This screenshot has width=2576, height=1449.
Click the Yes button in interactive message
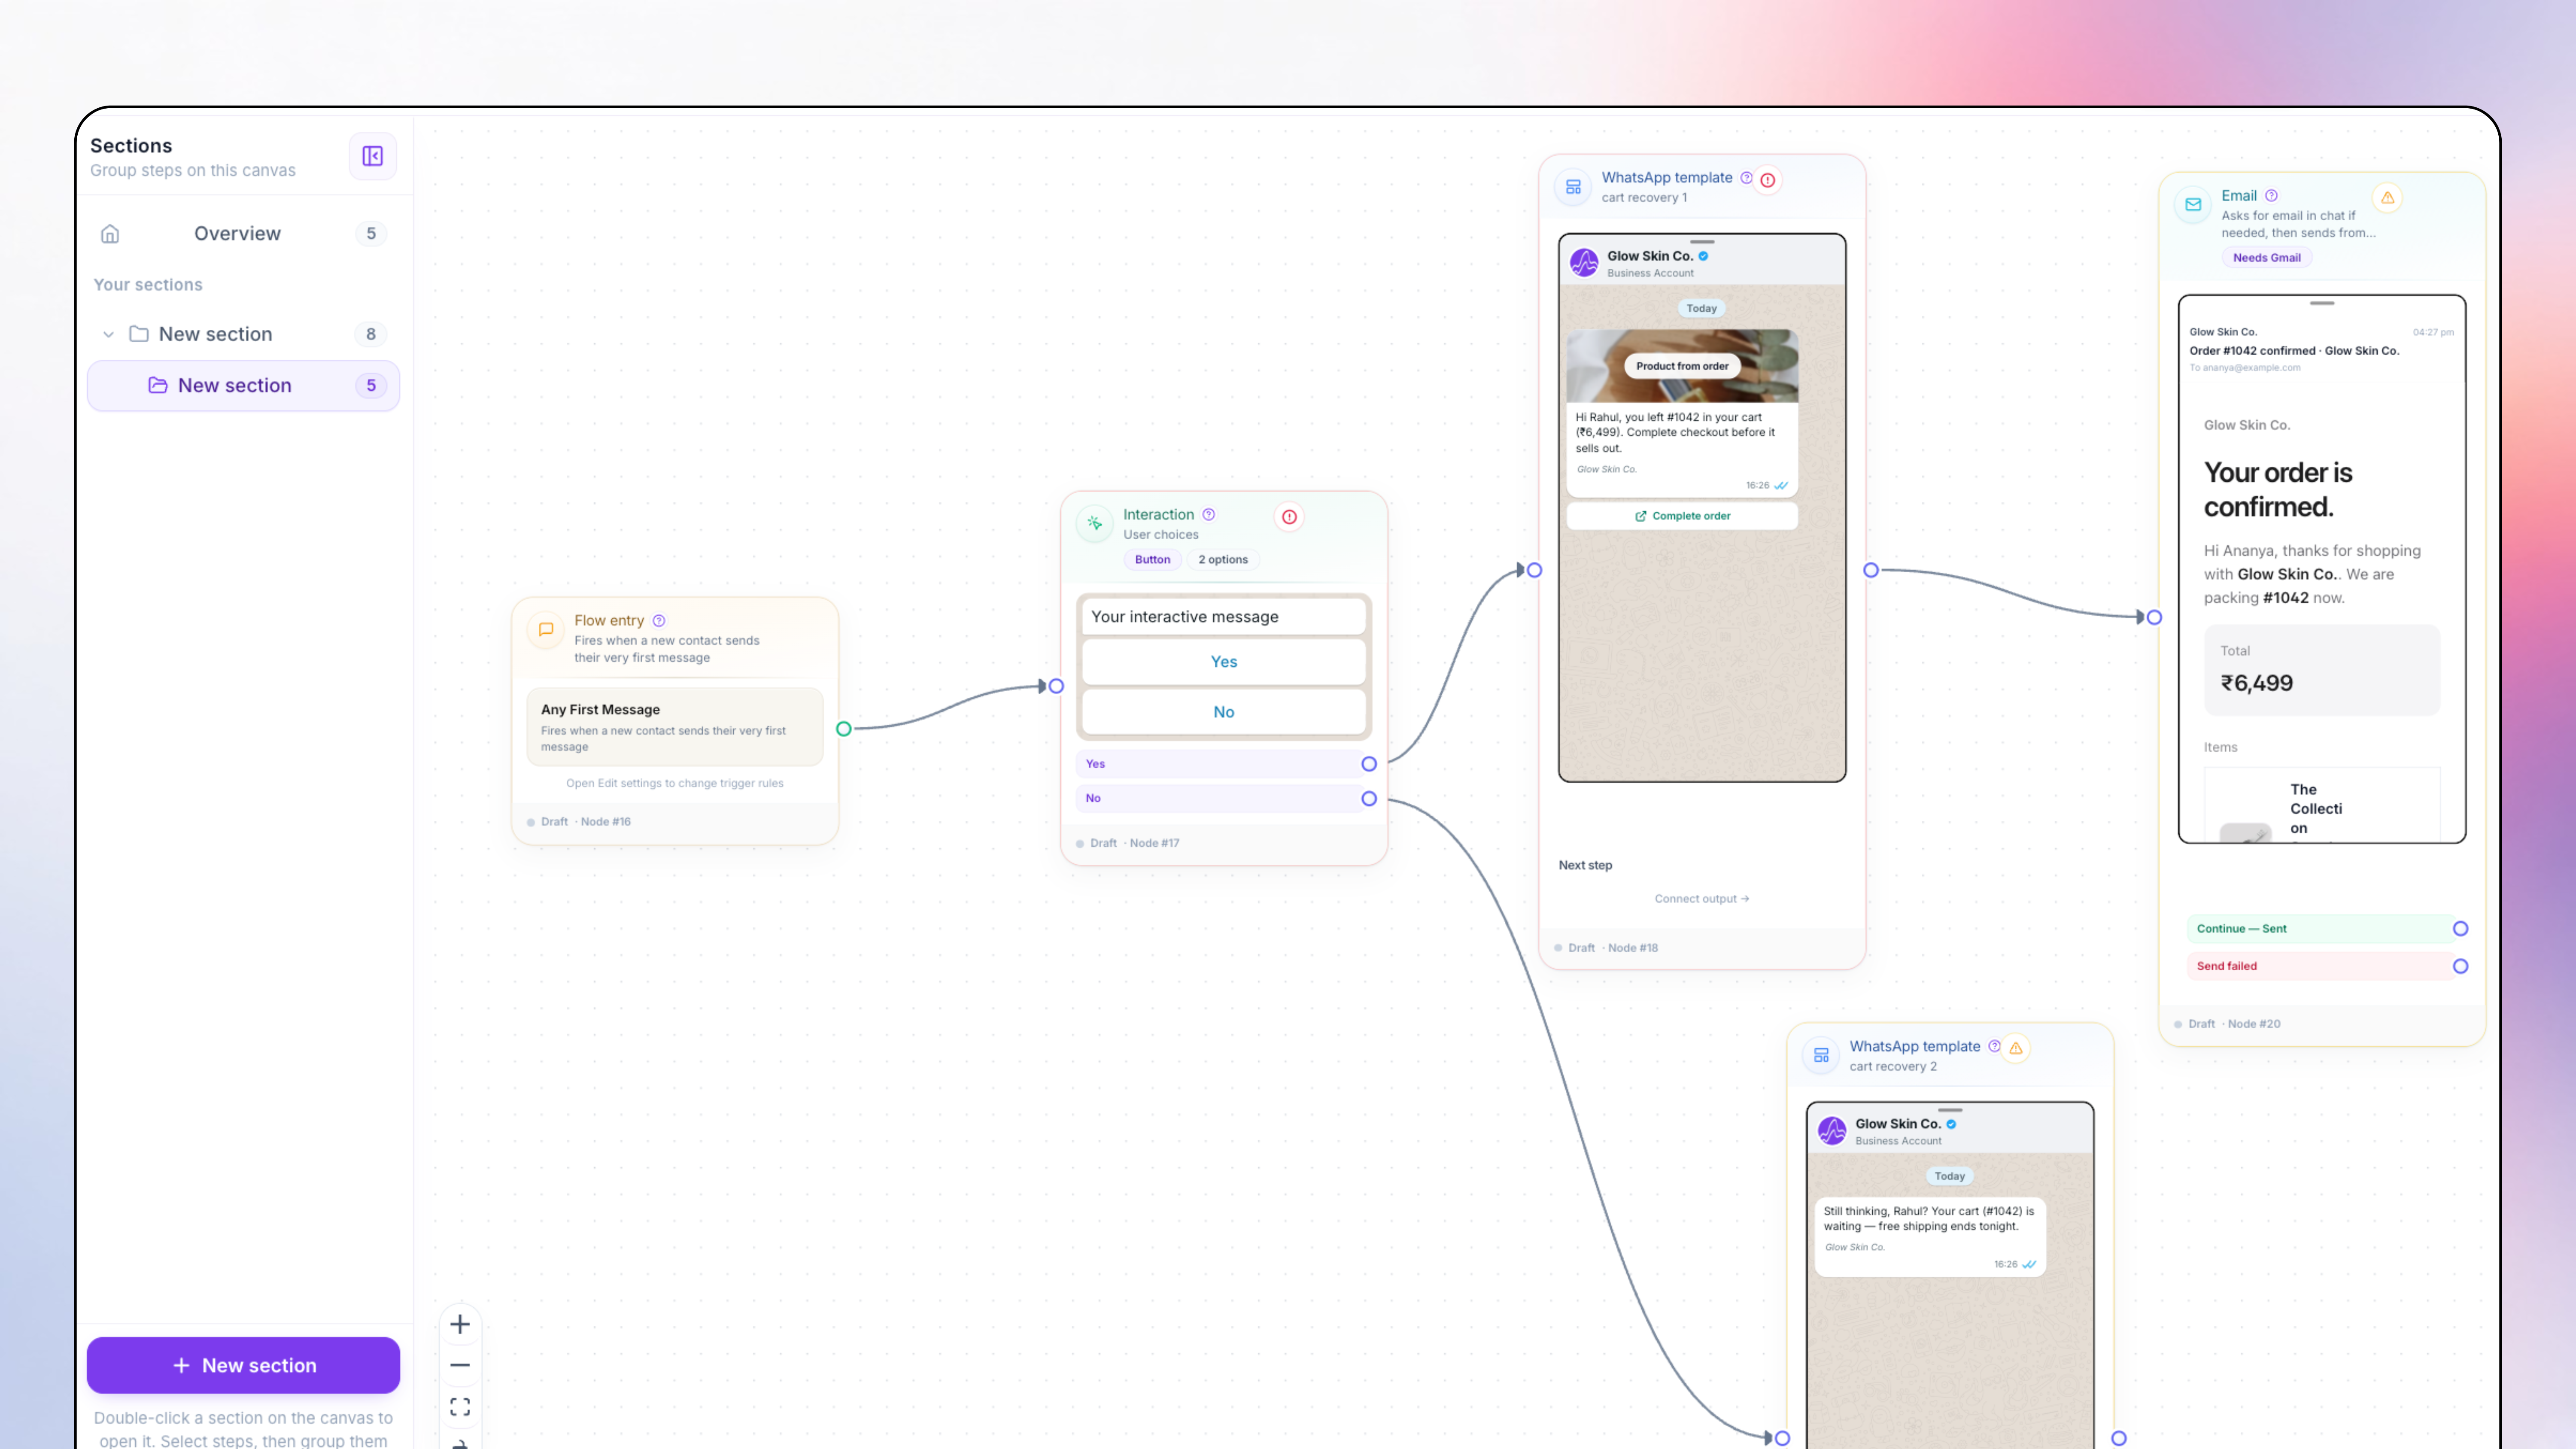[1224, 662]
